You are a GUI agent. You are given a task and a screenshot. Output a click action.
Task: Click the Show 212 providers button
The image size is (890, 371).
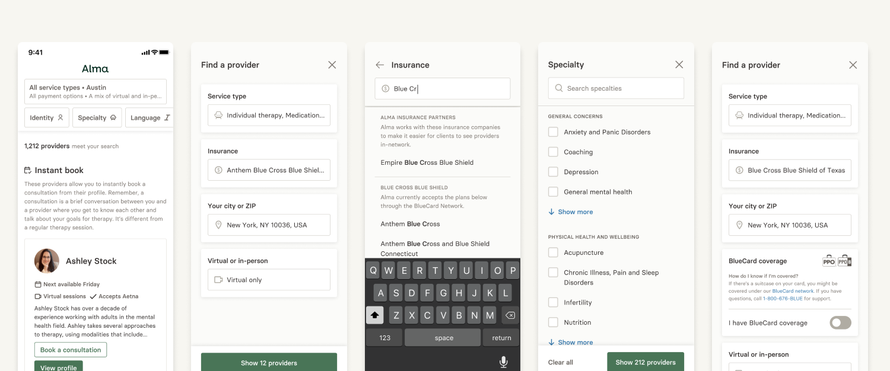(646, 362)
